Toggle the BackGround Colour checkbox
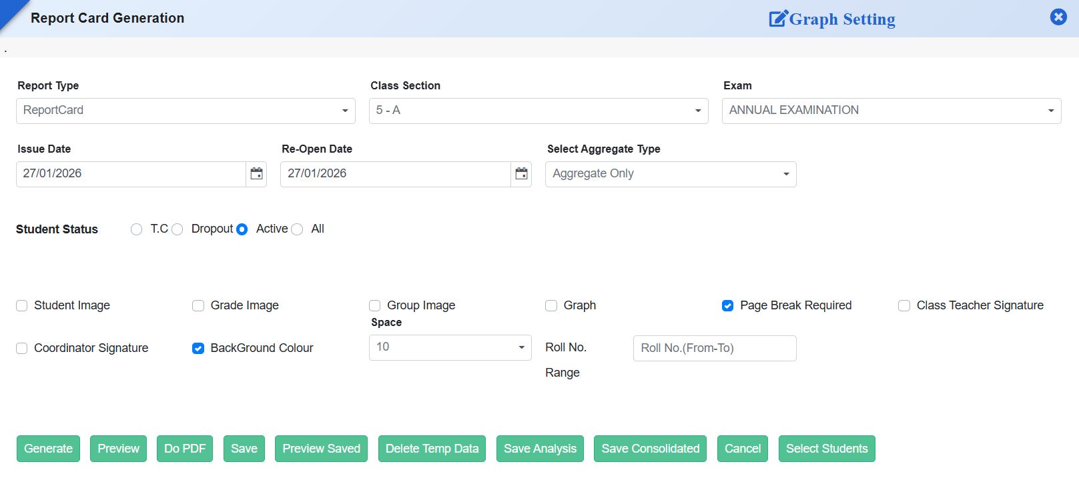Viewport: 1079px width, 482px height. [x=198, y=349]
